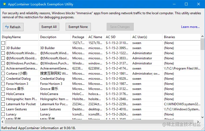Check the Credential Dialog row checkbox
Screen dimensions: 205x131
3,79
